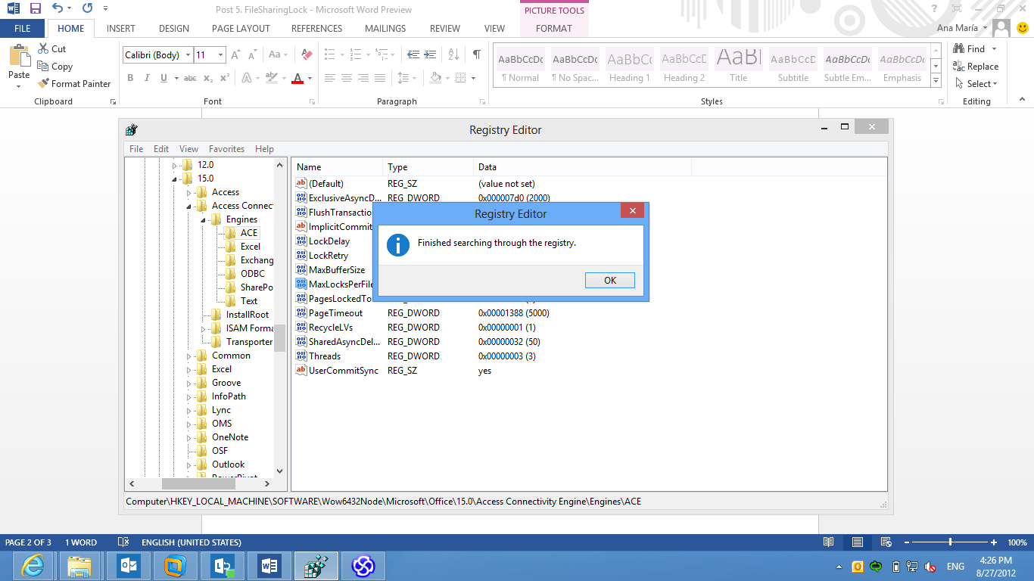Image resolution: width=1034 pixels, height=581 pixels.
Task: Align text right in paragraph group
Action: tap(363, 78)
